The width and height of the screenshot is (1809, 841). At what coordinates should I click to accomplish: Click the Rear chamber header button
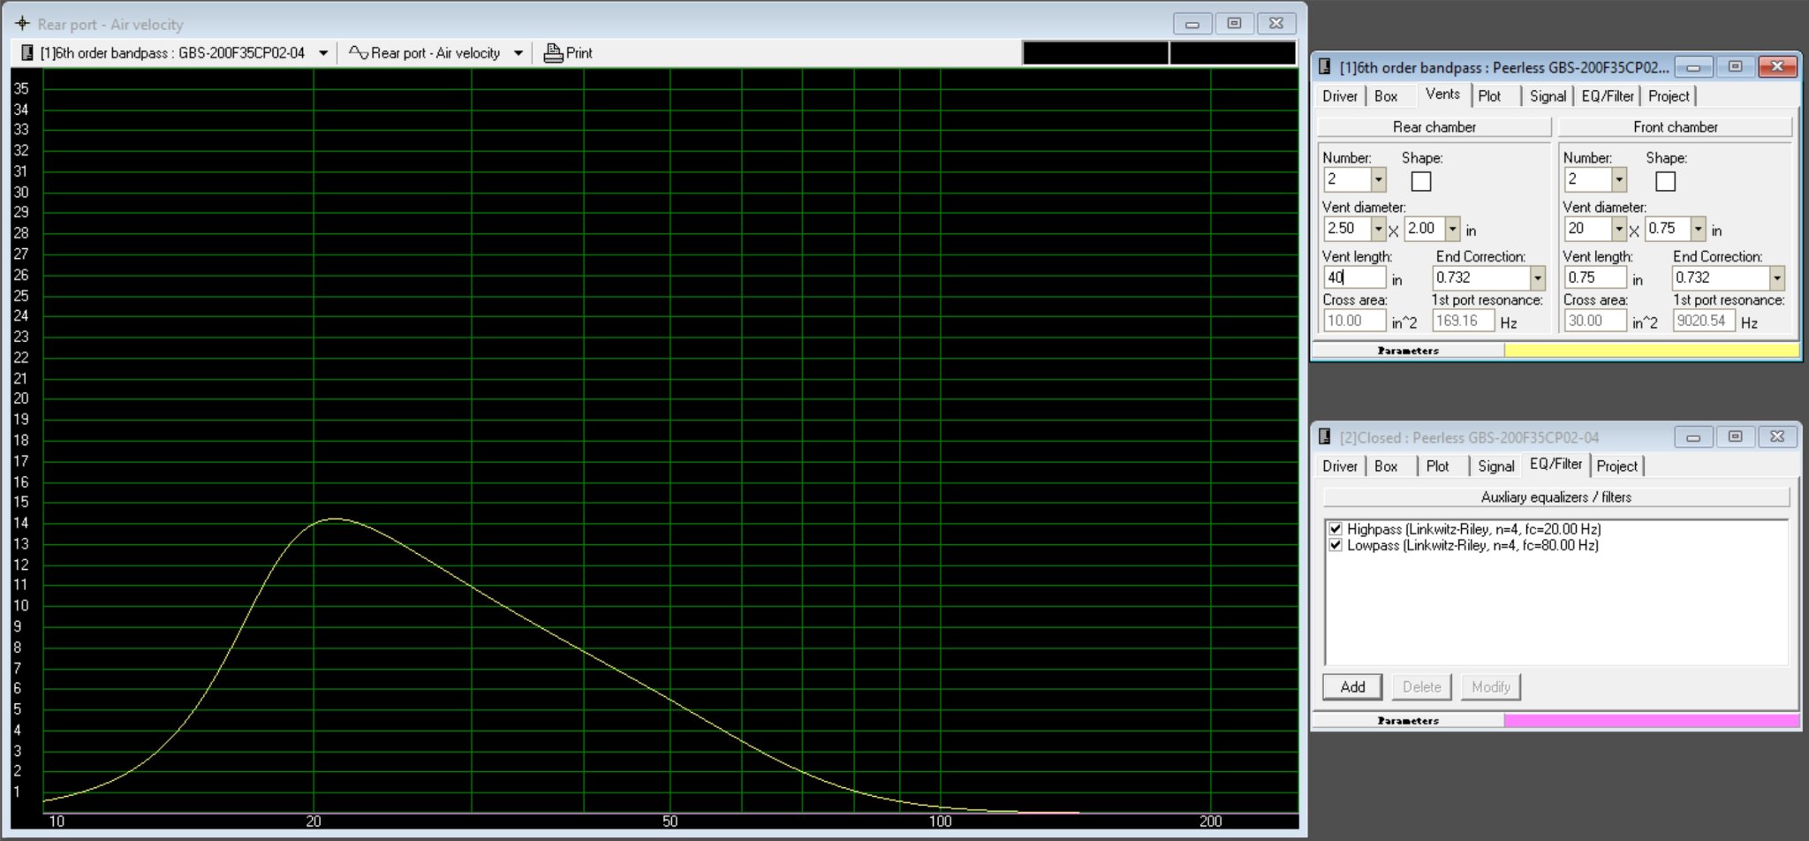point(1434,127)
